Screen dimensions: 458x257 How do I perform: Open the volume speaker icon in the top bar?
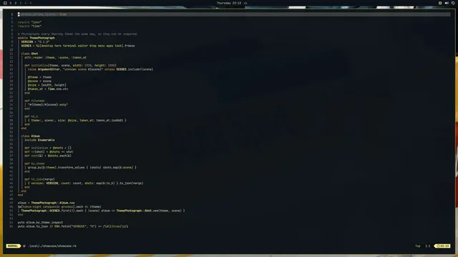point(447,3)
